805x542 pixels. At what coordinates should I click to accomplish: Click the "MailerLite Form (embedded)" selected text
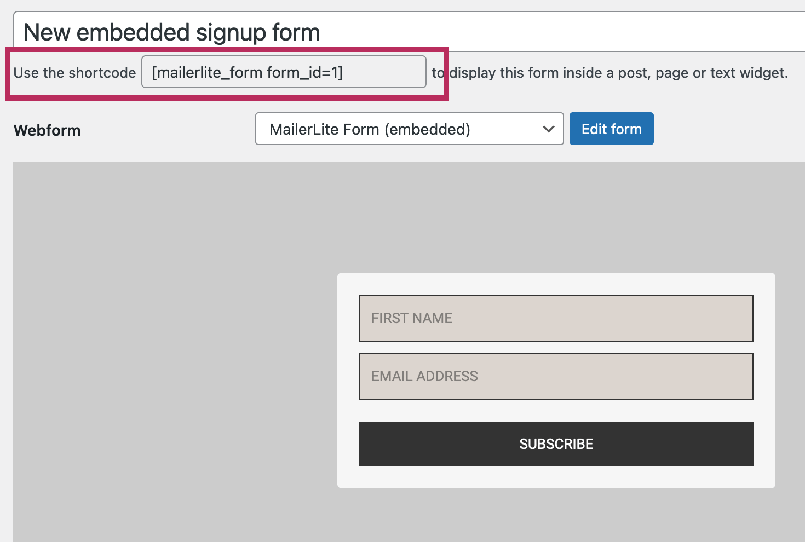(370, 129)
